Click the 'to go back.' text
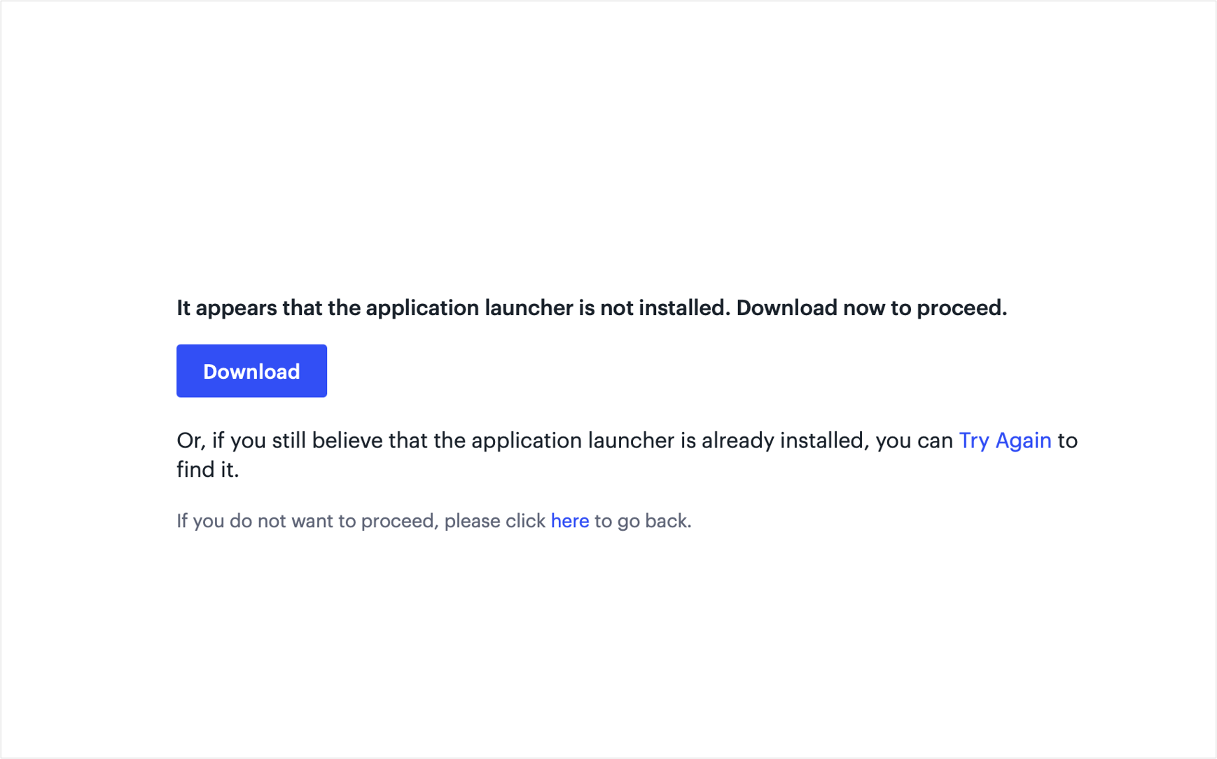Image resolution: width=1217 pixels, height=759 pixels. point(642,521)
